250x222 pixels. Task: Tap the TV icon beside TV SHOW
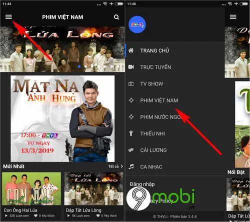(x=131, y=83)
